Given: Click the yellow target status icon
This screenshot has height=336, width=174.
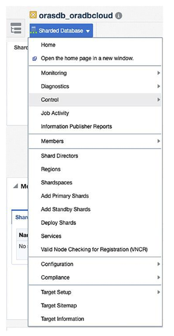Looking at the screenshot, I should [33, 15].
